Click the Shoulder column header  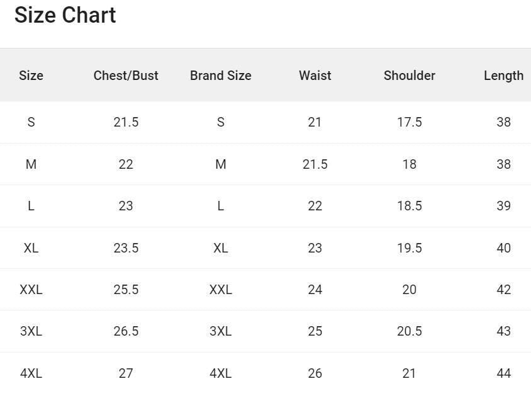(409, 76)
